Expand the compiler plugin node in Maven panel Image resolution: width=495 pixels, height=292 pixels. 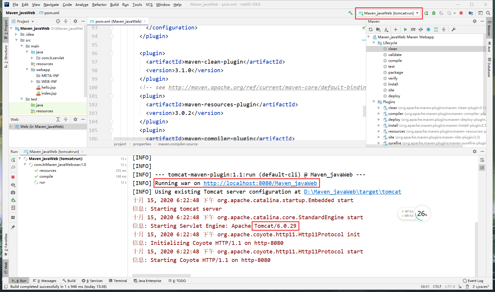tap(379, 114)
